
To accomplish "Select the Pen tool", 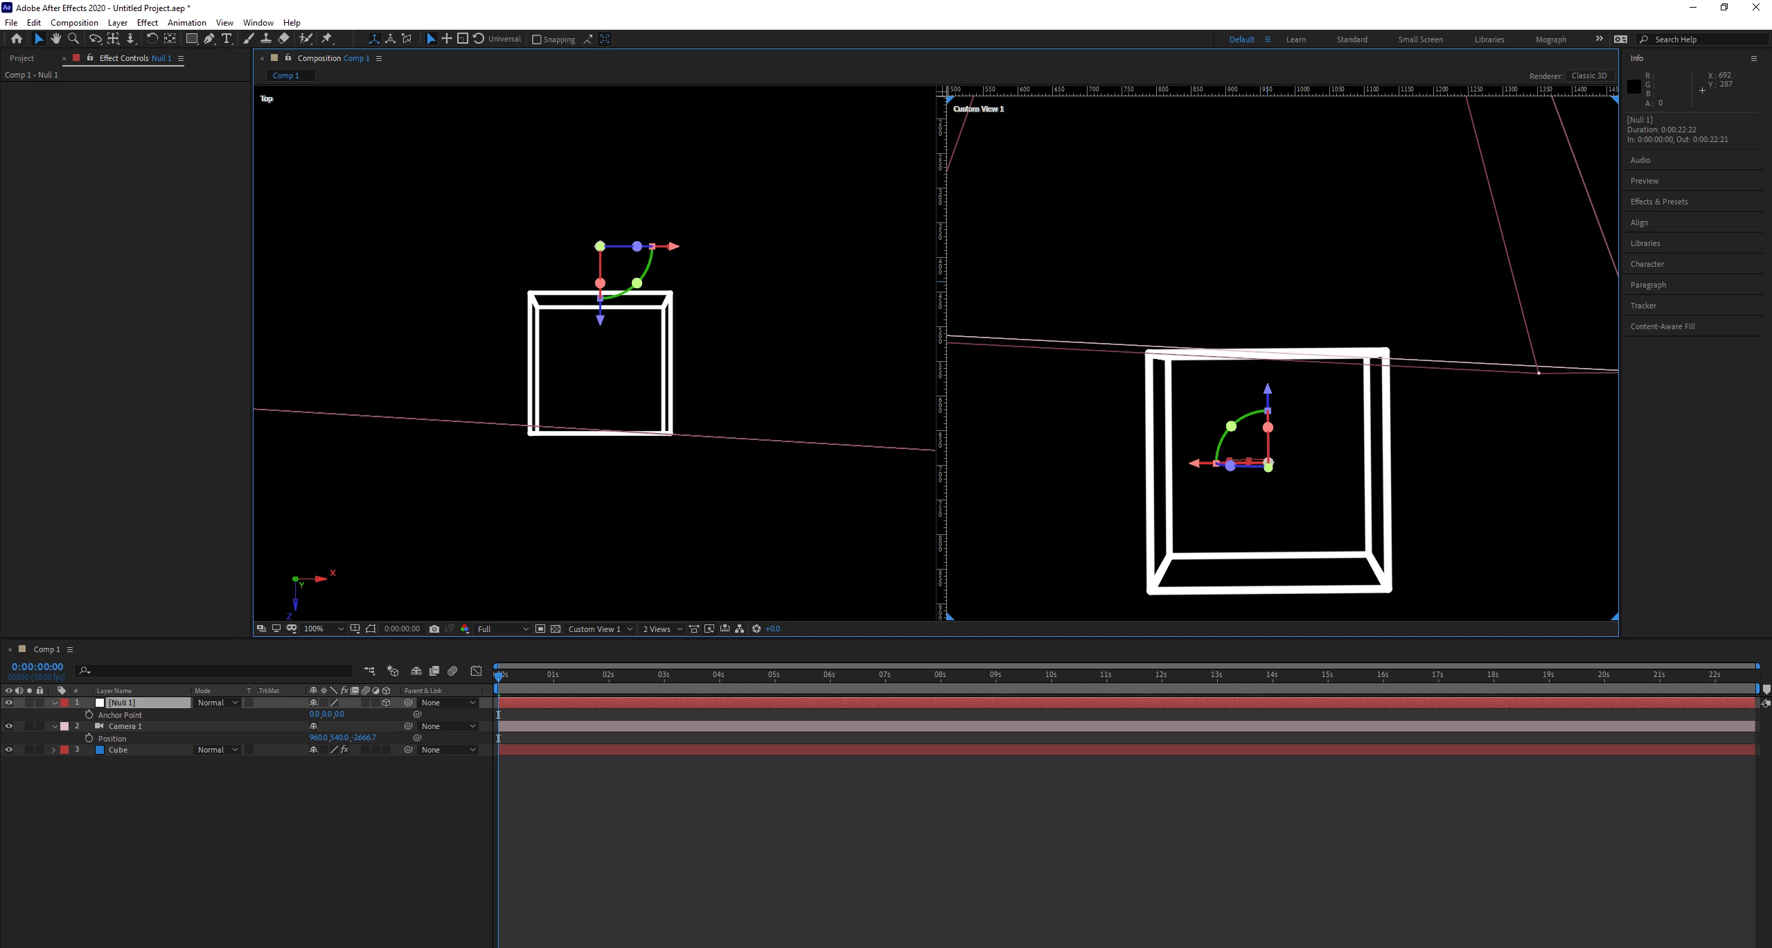I will 209,39.
